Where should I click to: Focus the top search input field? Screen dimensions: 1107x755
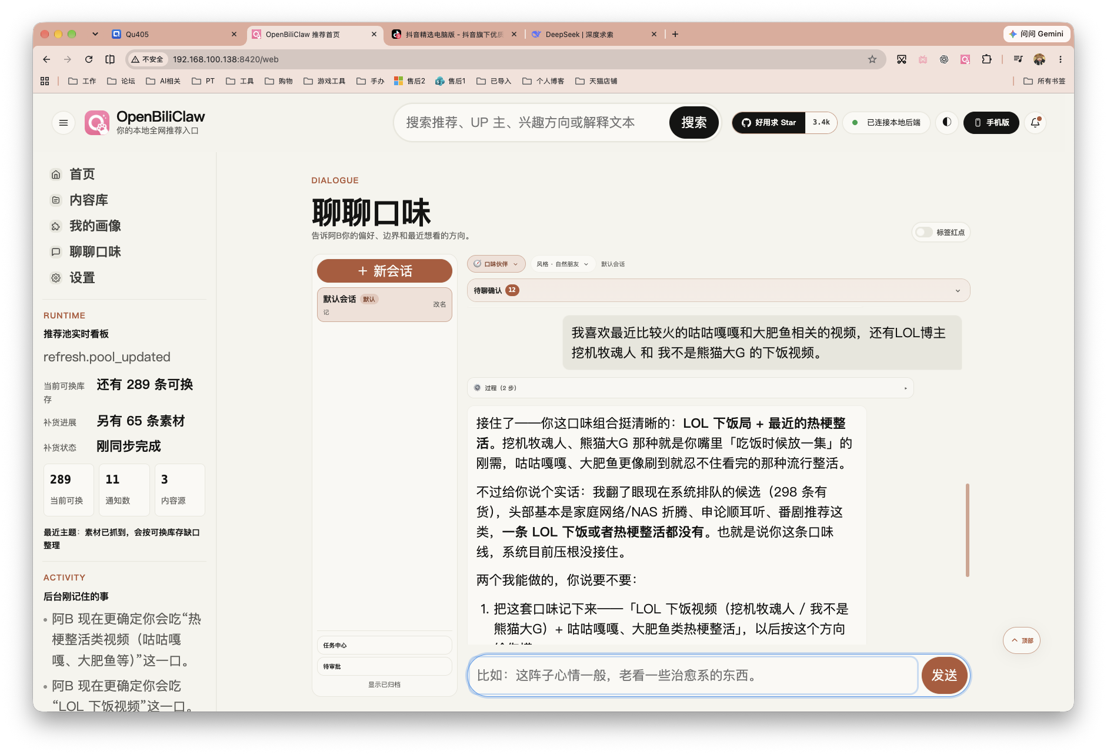(532, 122)
